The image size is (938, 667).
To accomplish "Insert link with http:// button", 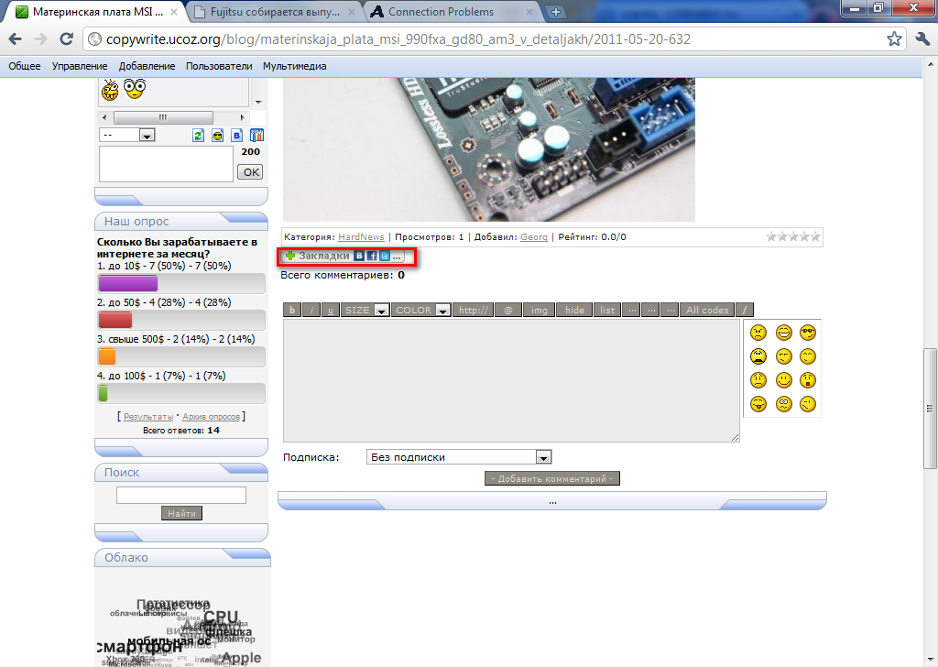I will (x=474, y=310).
